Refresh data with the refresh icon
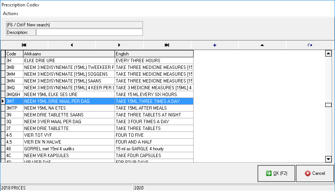 (x=310, y=45)
